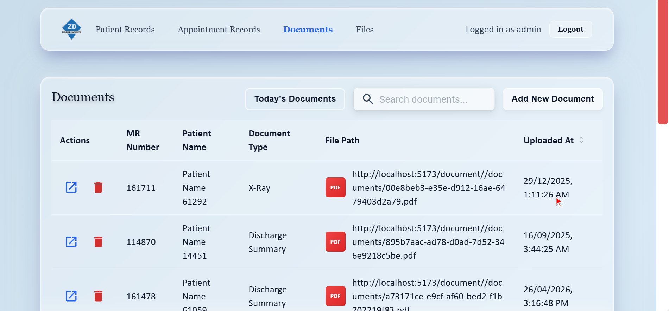Sort by Uploaded At arrows
Viewport: 669px width, 311px height.
pyautogui.click(x=581, y=140)
